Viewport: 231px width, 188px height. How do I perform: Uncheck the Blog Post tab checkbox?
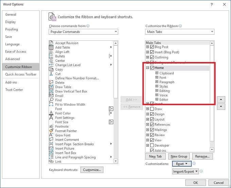152,47
